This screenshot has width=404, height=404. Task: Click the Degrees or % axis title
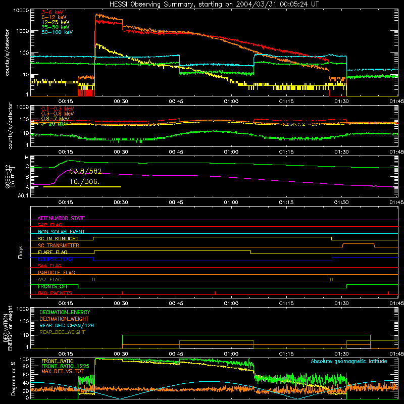[x=14, y=378]
